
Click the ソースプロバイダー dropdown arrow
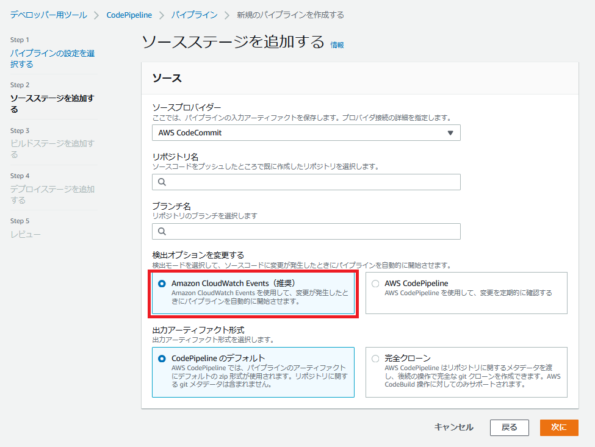click(x=450, y=133)
